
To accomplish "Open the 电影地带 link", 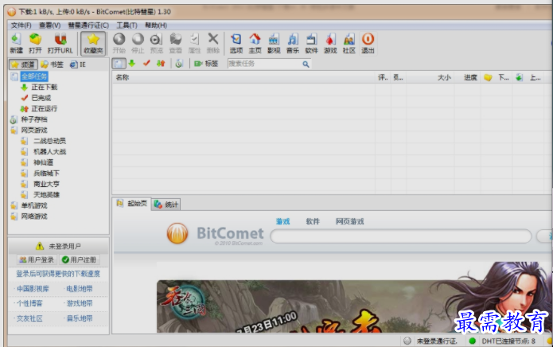I will click(80, 289).
